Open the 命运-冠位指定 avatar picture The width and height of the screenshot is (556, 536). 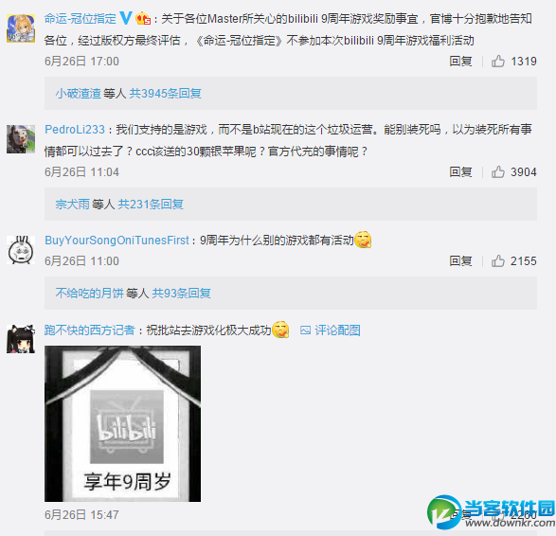tap(21, 28)
